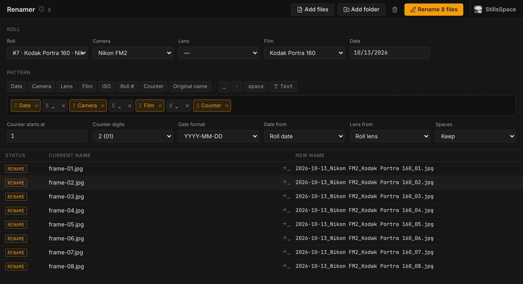Screen dimensions: 523x284
Task: Select the frame-03.jpg current name
Action: coord(66,197)
